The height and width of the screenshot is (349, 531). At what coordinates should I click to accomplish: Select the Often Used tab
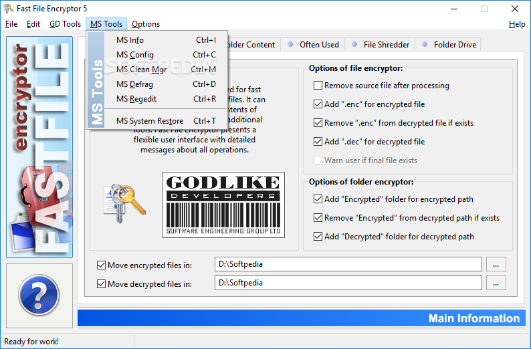point(312,45)
